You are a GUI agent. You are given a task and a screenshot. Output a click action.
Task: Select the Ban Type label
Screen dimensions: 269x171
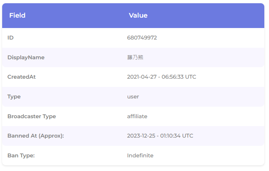click(21, 156)
